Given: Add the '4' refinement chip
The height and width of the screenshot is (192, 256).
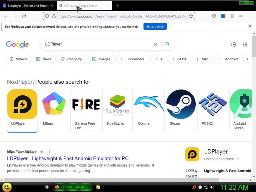Looking at the screenshot, I should 159,59.
